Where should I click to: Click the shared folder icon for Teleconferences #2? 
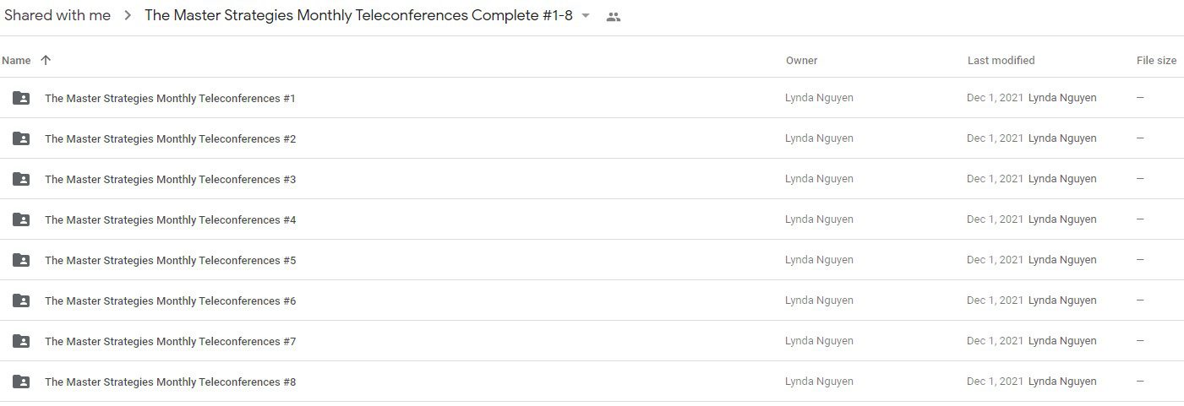pos(21,138)
